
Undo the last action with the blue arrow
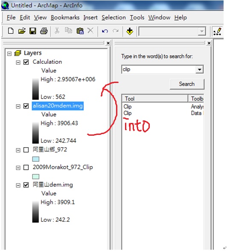105,31
